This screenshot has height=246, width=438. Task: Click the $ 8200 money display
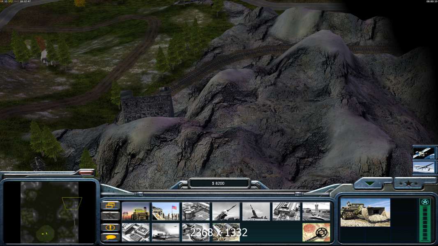218,183
